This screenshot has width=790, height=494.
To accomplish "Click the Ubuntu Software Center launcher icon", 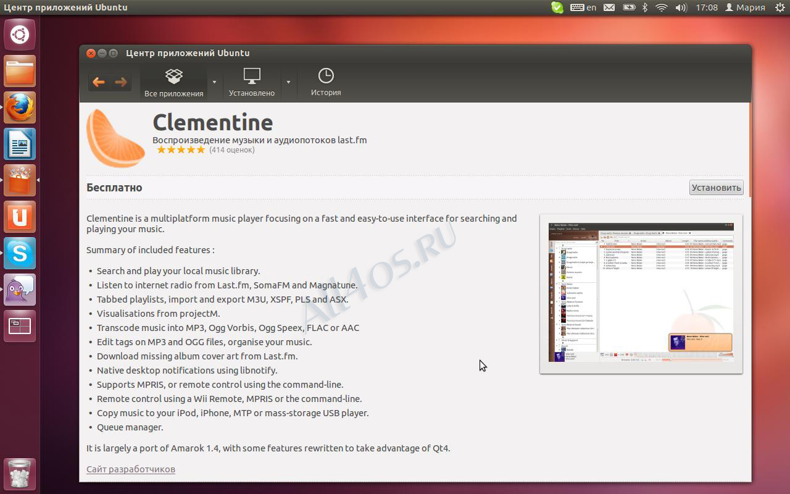I will 20,180.
